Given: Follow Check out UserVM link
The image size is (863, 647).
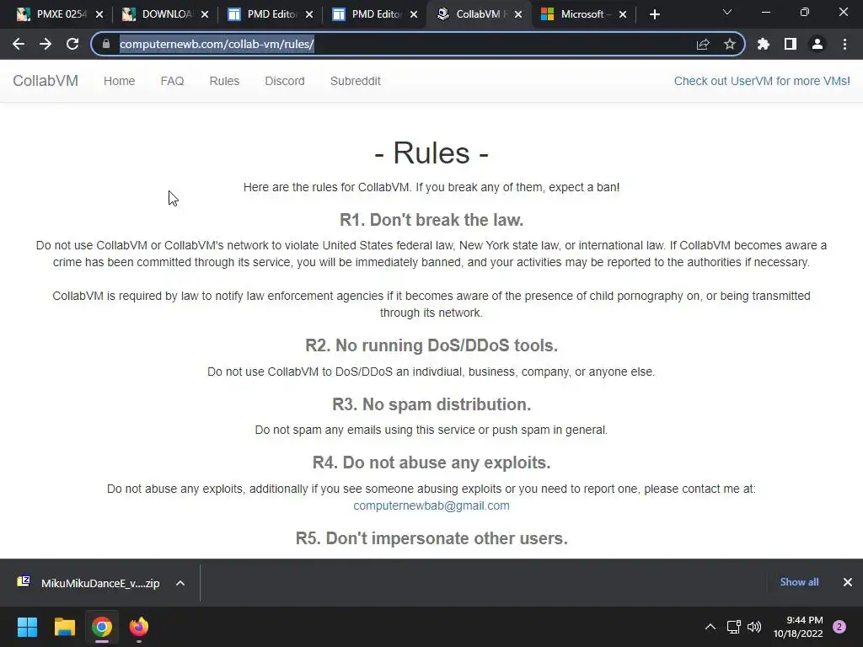Looking at the screenshot, I should [762, 81].
